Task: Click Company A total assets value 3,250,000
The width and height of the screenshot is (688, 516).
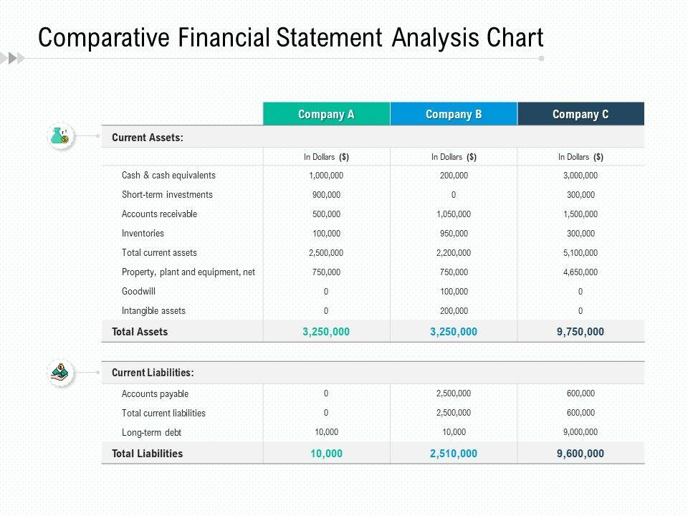Action: click(x=326, y=332)
